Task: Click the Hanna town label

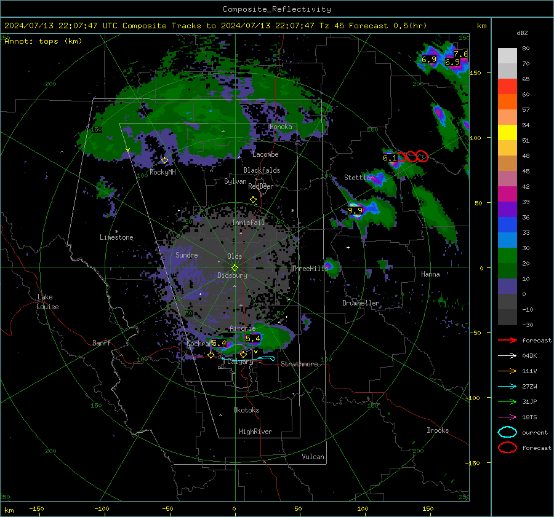Action: click(430, 274)
